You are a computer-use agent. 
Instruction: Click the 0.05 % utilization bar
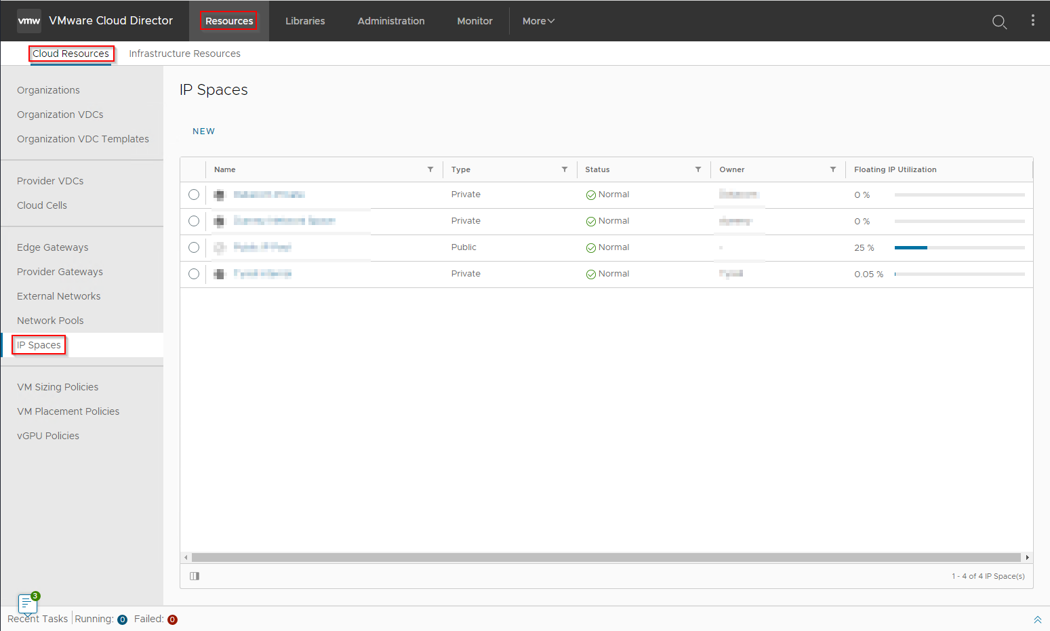[x=960, y=274]
